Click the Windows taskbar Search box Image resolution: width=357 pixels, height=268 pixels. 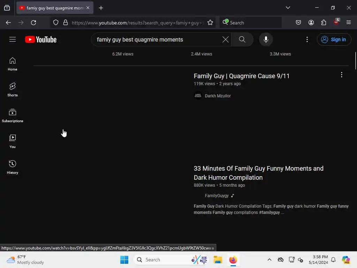tap(171, 260)
